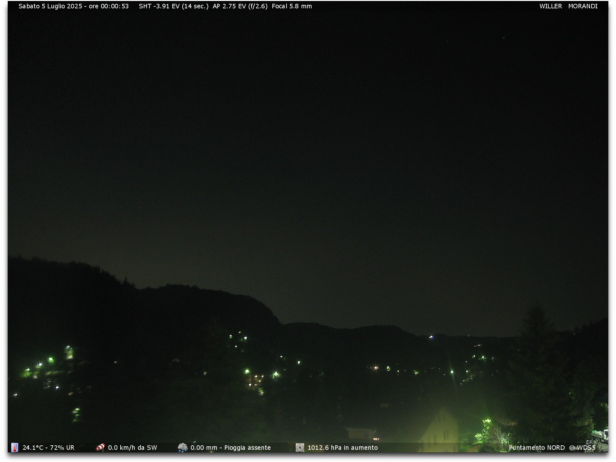Click the '24.1°C - 72% UR' reading

click(x=48, y=448)
